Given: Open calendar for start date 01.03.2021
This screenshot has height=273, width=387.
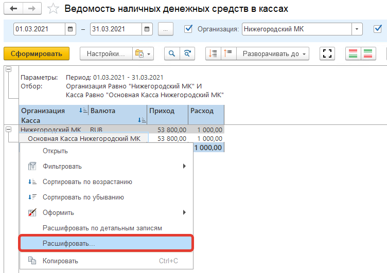Looking at the screenshot, I should click(x=71, y=29).
